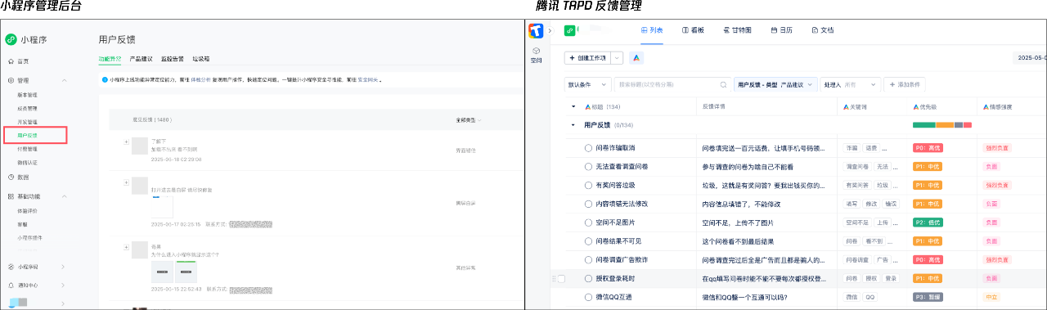This screenshot has width=1047, height=310.
Task: Collapse the 用户反馈 group row
Action: (x=573, y=125)
